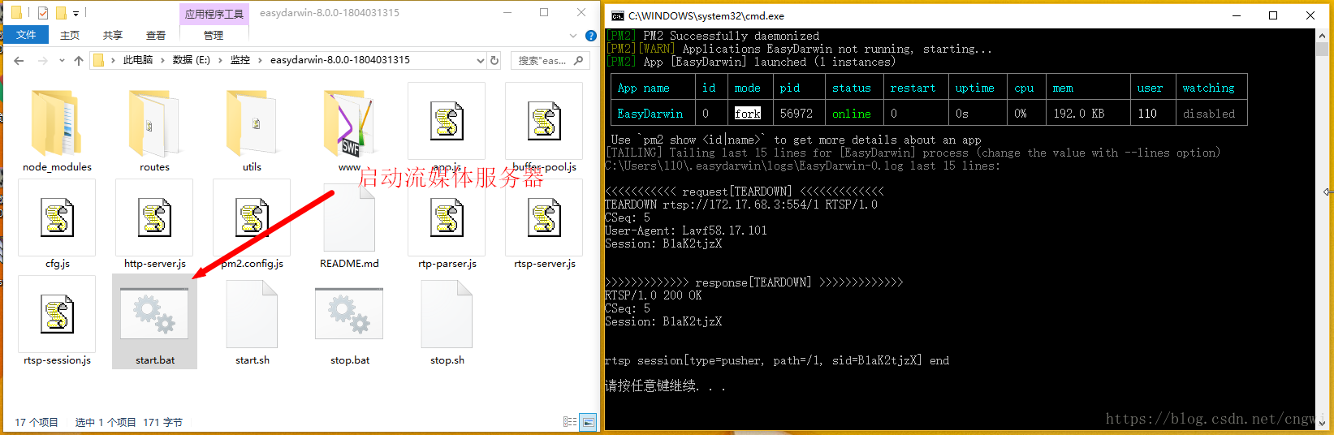Open the www folder icon

(349, 123)
